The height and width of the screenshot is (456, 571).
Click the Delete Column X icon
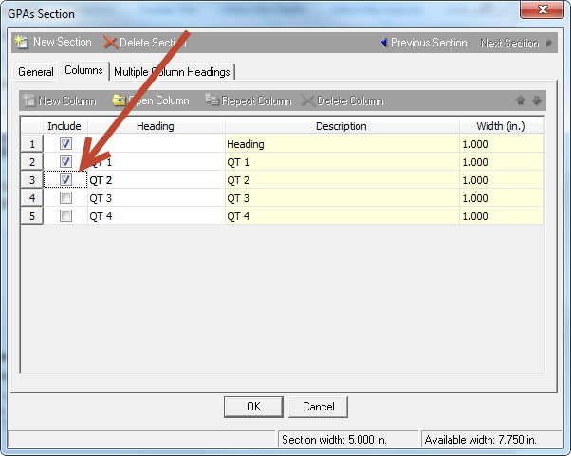coord(307,100)
